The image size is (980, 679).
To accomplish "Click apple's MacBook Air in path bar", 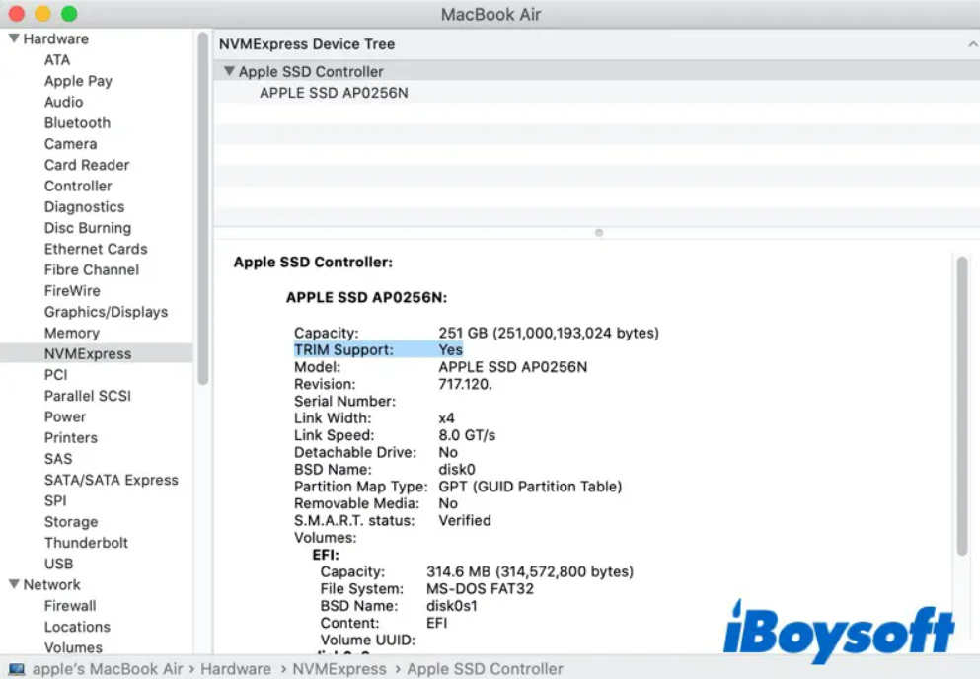I will (x=108, y=669).
